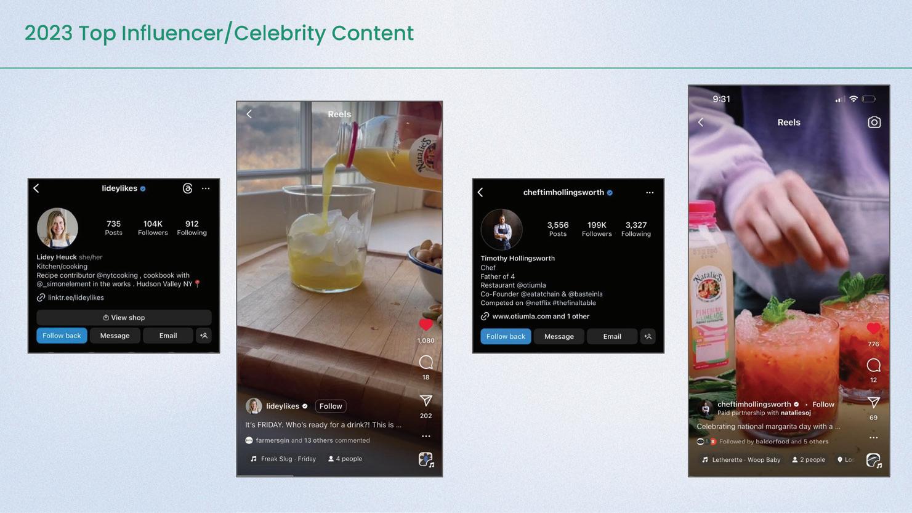
Task: Email lideylikes from profile
Action: pyautogui.click(x=168, y=336)
